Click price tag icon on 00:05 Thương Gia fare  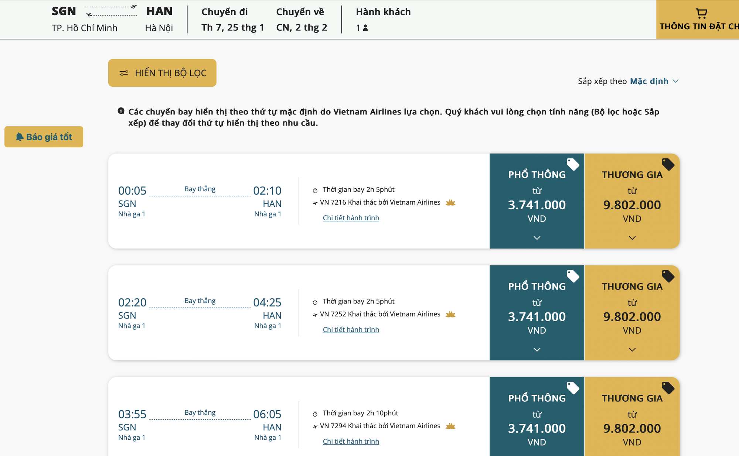(x=668, y=164)
